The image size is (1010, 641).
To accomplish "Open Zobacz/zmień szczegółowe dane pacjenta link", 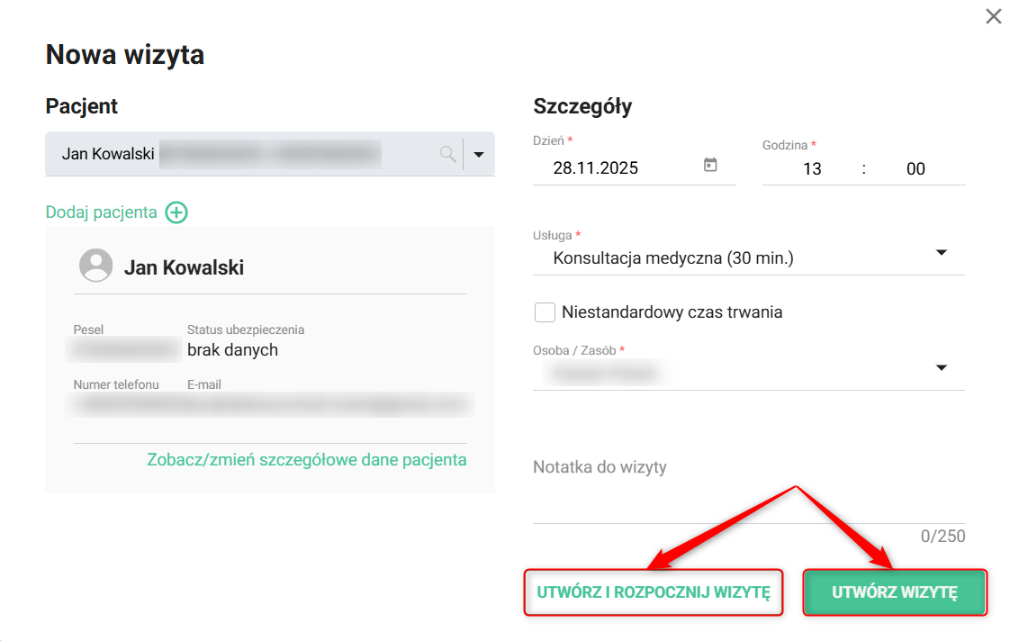I will pos(306,460).
